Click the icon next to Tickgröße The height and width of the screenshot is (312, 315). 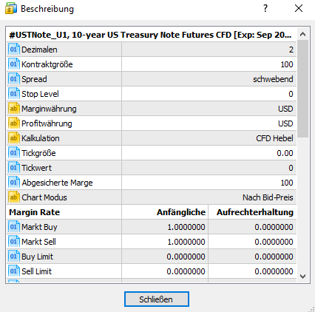[13, 153]
